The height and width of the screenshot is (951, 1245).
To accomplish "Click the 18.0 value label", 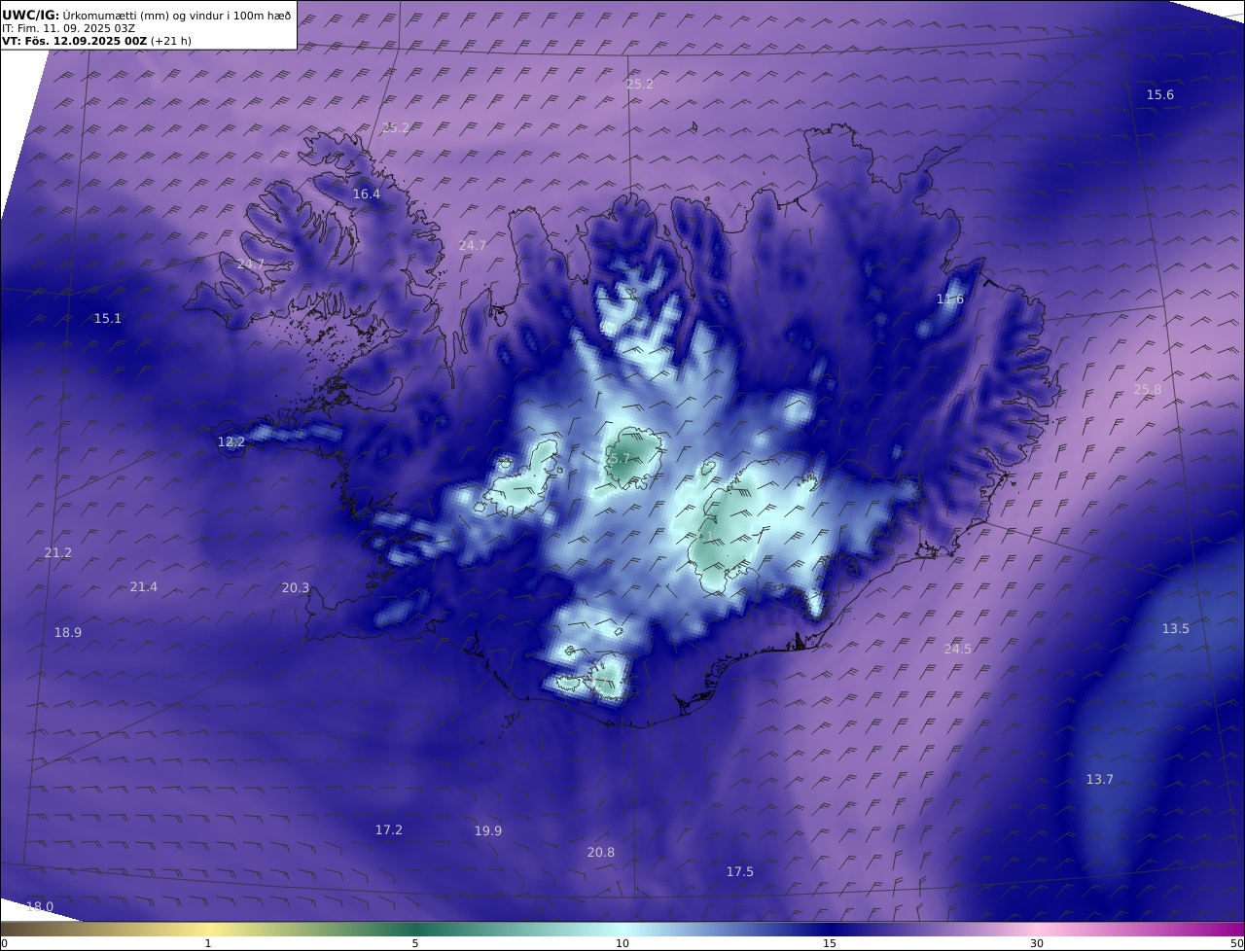I will pos(40,906).
